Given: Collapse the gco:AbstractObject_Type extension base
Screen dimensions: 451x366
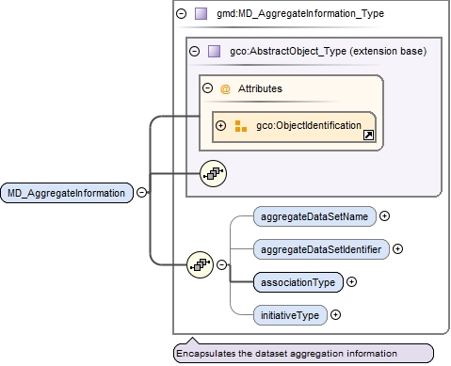Looking at the screenshot, I should 194,51.
